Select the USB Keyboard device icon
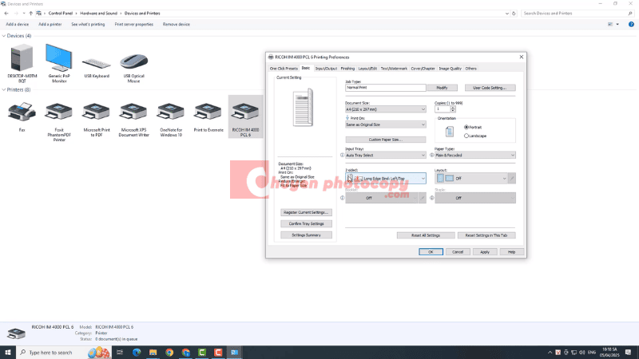Screen dimensions: 639x359 [x=96, y=63]
